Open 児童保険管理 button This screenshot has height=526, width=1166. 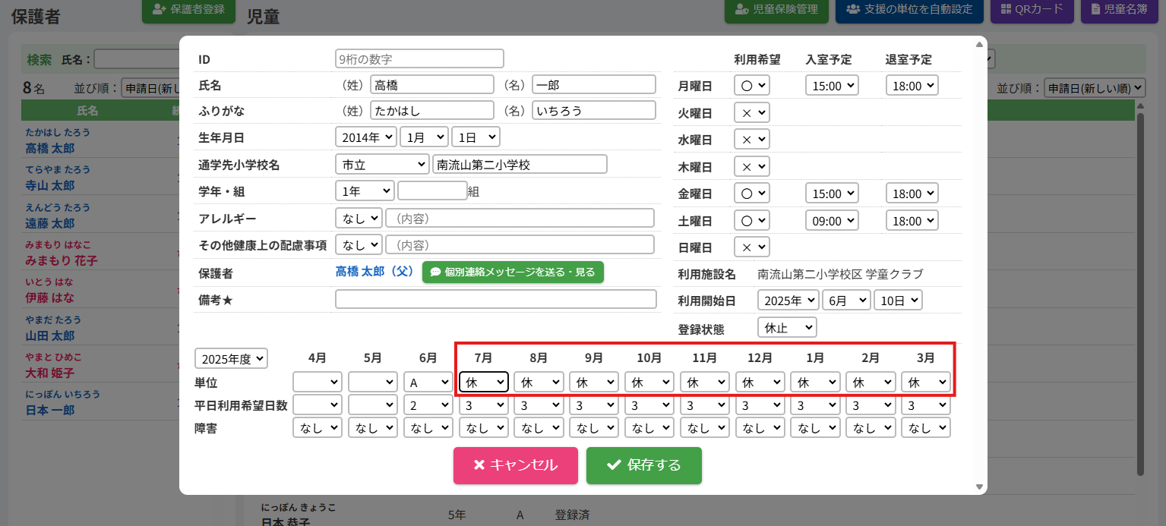click(x=776, y=10)
